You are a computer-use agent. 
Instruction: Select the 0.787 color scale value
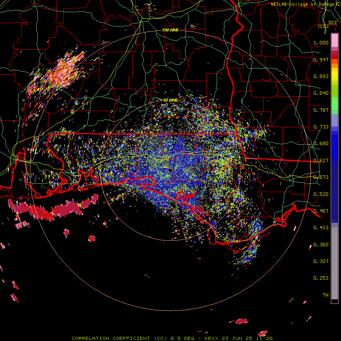[321, 110]
